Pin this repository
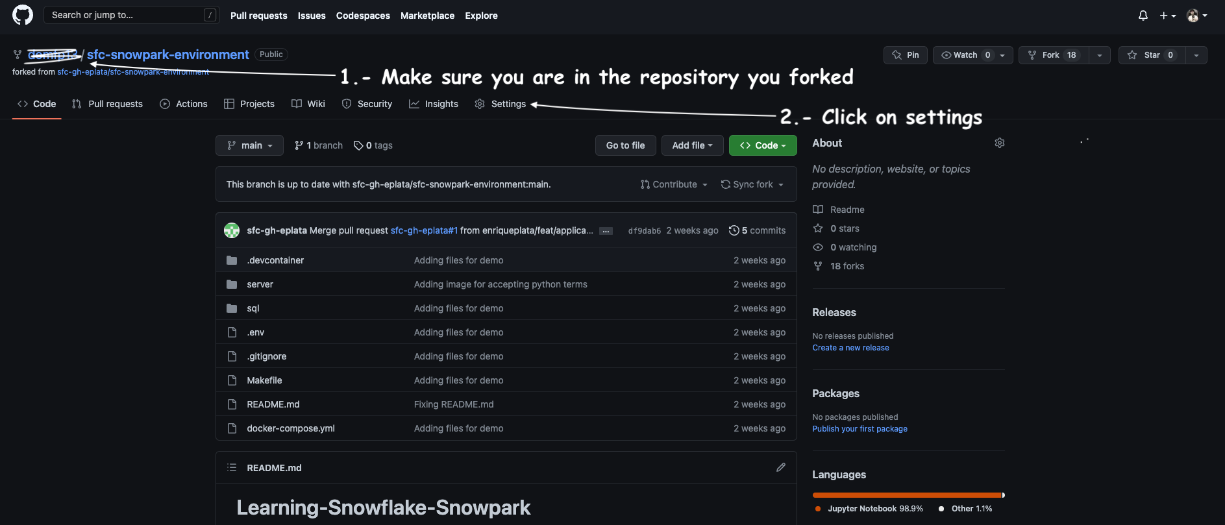The width and height of the screenshot is (1225, 525). [906, 55]
